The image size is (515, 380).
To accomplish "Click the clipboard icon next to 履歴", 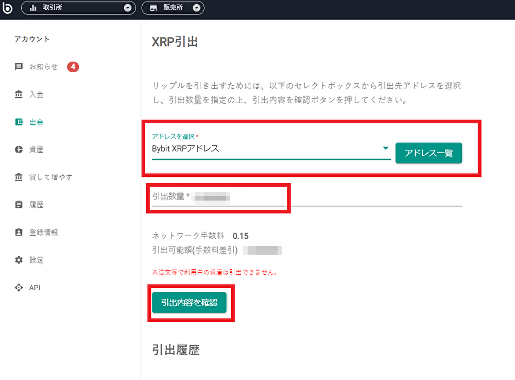I will coord(19,205).
